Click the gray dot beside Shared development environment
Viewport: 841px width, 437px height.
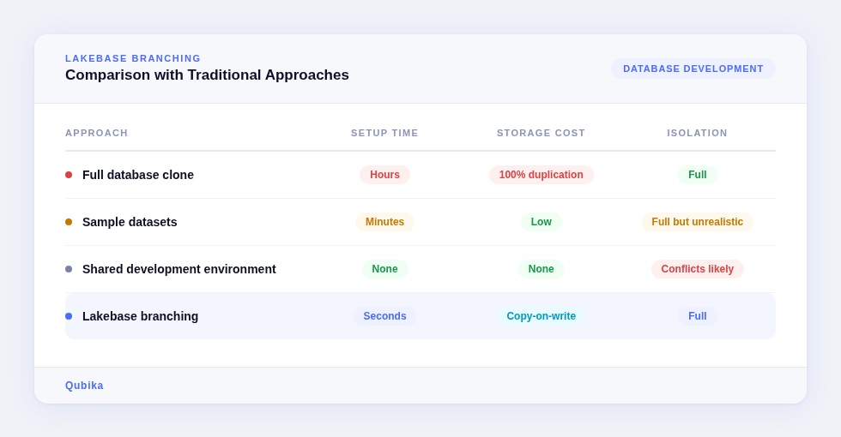69,269
